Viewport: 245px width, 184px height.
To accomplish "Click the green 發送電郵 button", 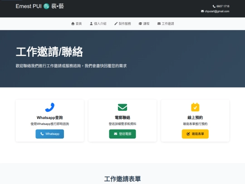I will point(122,134).
